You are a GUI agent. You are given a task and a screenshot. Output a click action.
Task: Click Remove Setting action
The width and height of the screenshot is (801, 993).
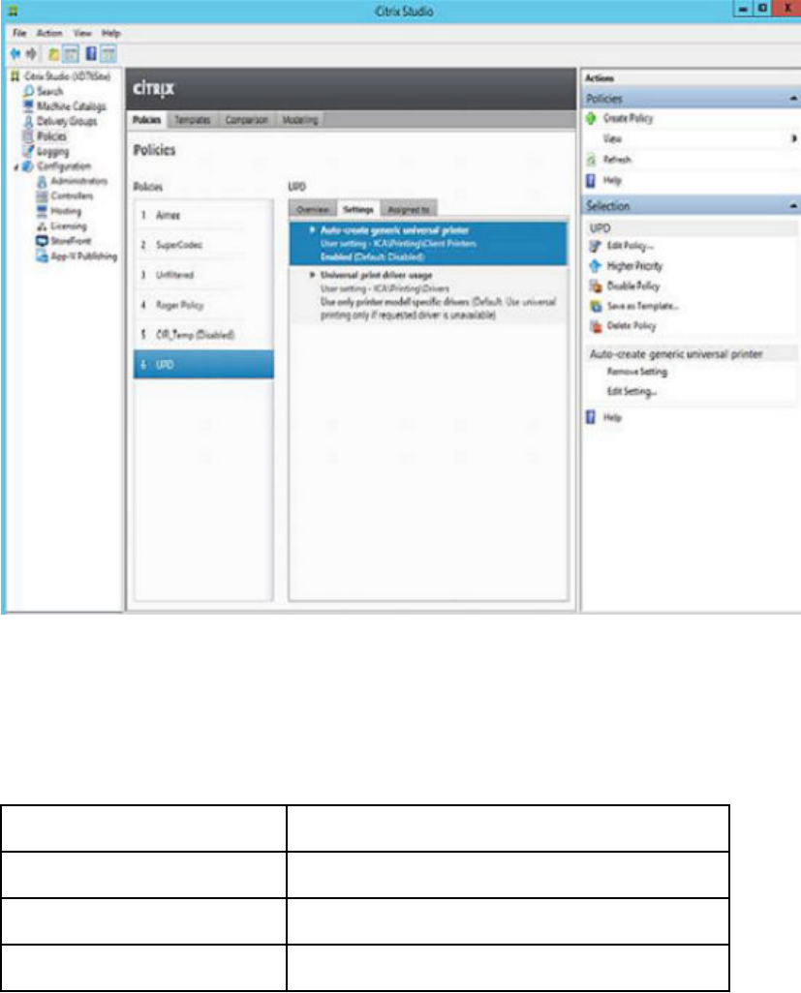point(637,372)
